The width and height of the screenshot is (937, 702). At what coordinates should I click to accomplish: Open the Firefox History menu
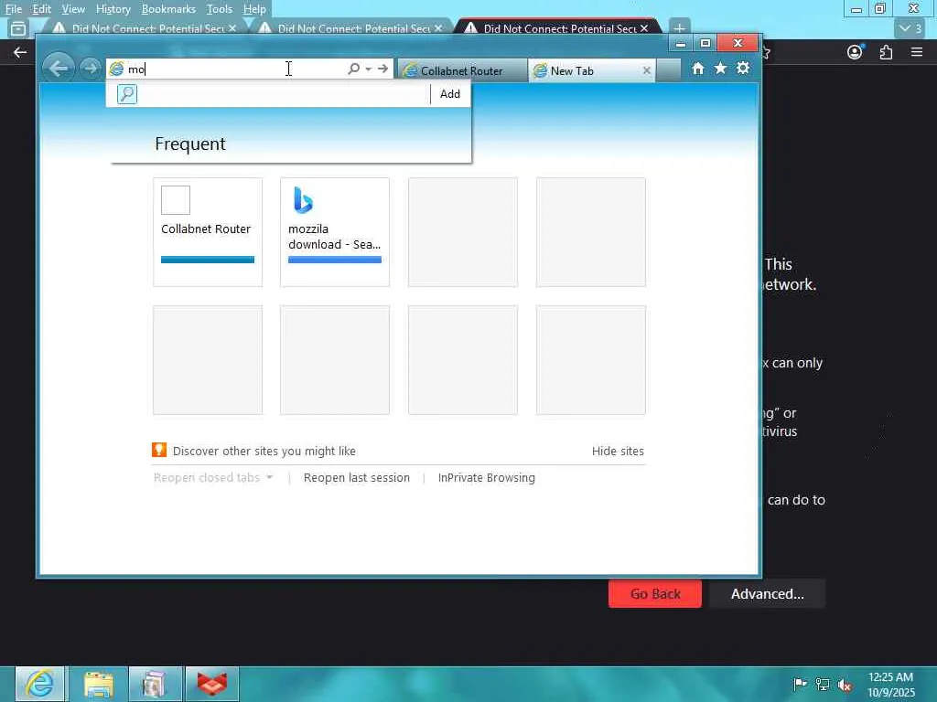[113, 9]
